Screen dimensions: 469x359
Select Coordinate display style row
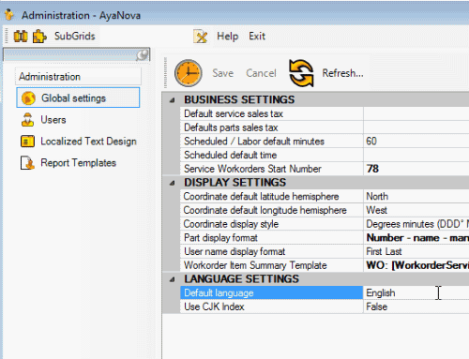click(271, 224)
